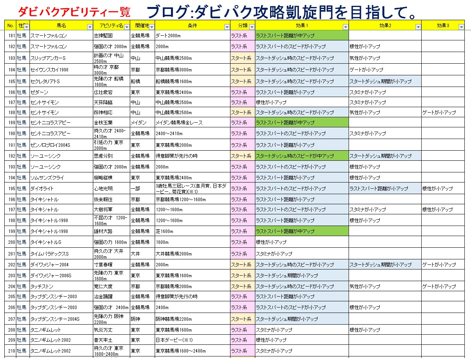Select スタートダッシュ時のスピードが中アップ cell in row 192

[302, 156]
